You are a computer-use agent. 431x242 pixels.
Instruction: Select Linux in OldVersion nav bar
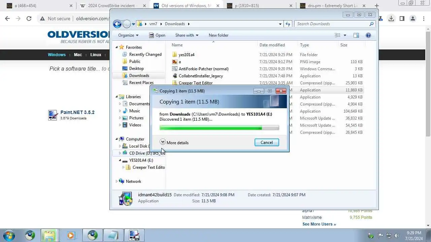96,55
